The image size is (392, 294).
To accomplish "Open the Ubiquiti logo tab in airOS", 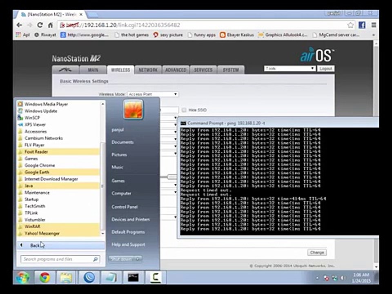I will 65,70.
